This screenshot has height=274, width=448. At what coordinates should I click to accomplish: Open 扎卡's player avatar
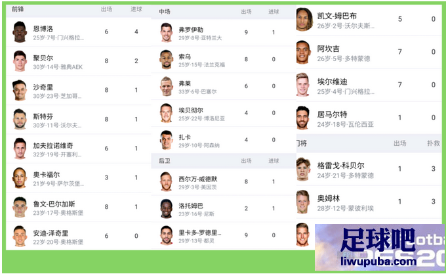[167, 140]
